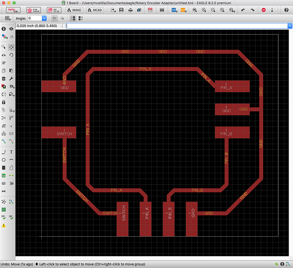Click the PCB Quote toolbar button

click(34, 10)
